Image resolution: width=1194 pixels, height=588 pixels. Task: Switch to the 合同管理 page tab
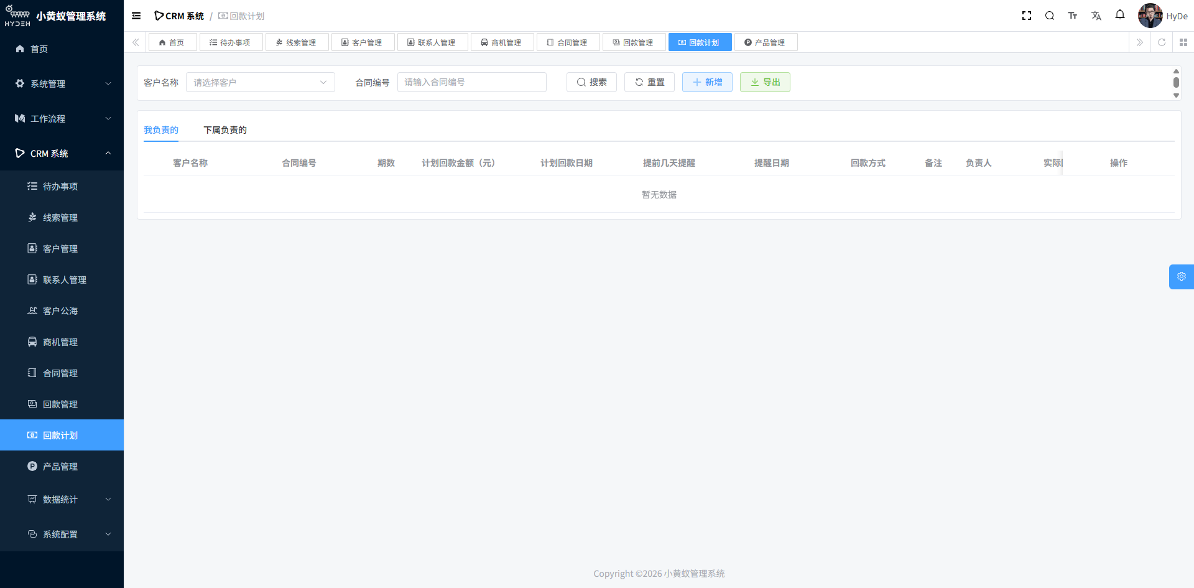pos(568,42)
